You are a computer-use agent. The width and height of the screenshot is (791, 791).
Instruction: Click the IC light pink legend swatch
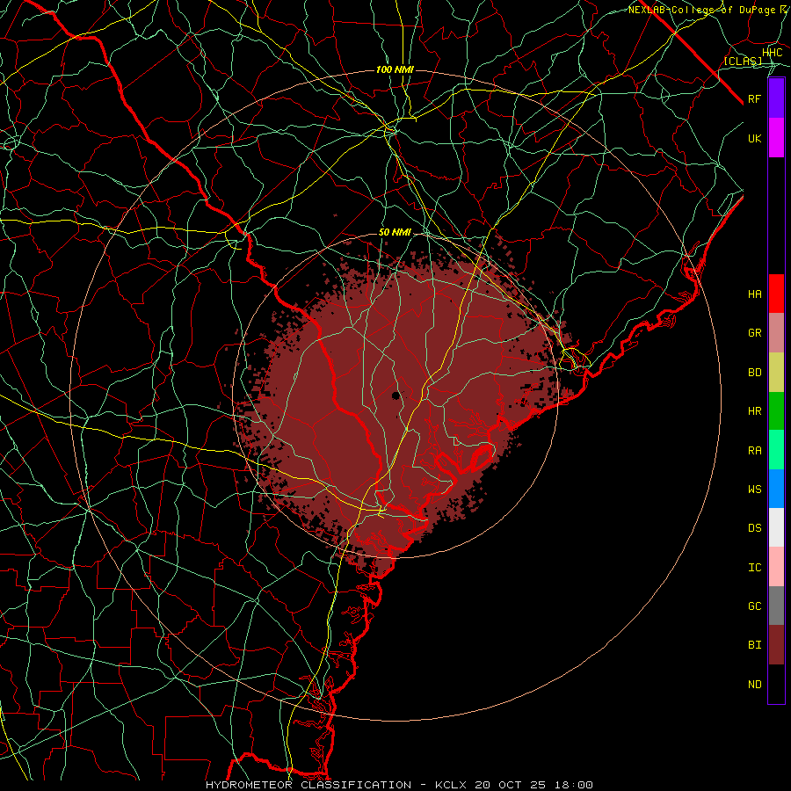coord(776,567)
